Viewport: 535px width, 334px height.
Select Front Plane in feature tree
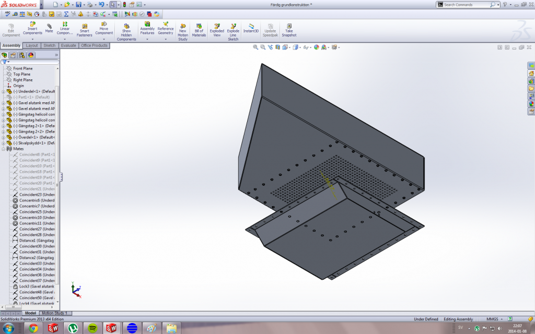coord(22,68)
